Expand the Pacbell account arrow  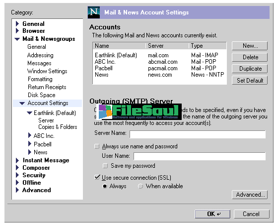tap(30, 144)
